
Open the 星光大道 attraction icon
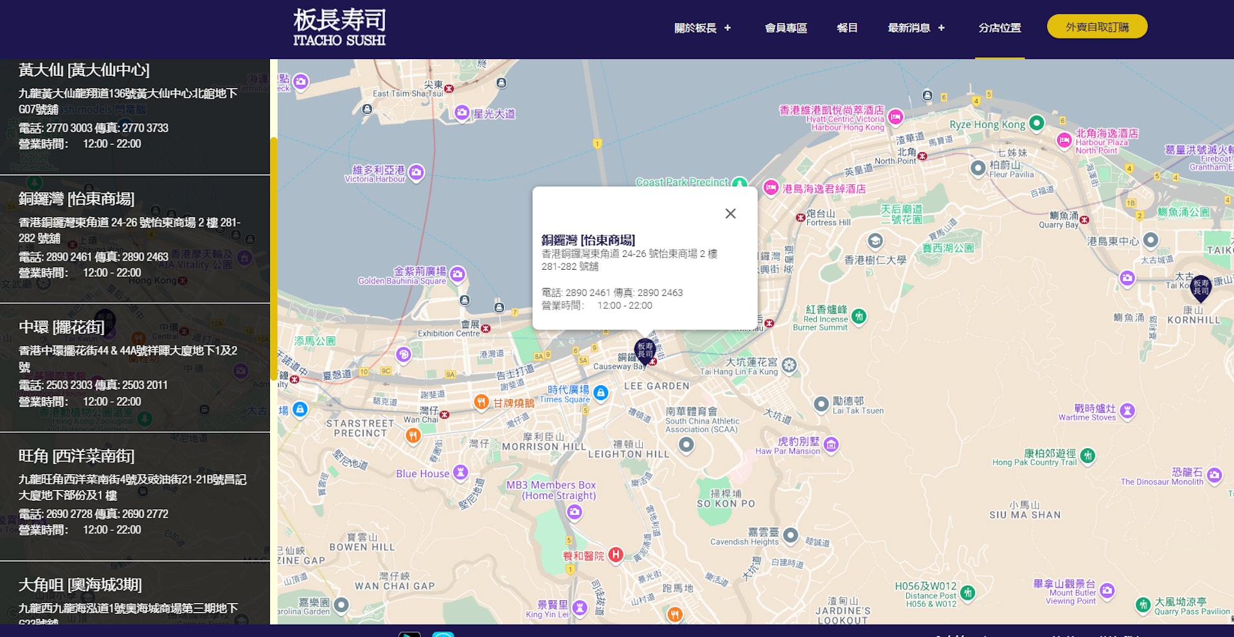point(461,112)
